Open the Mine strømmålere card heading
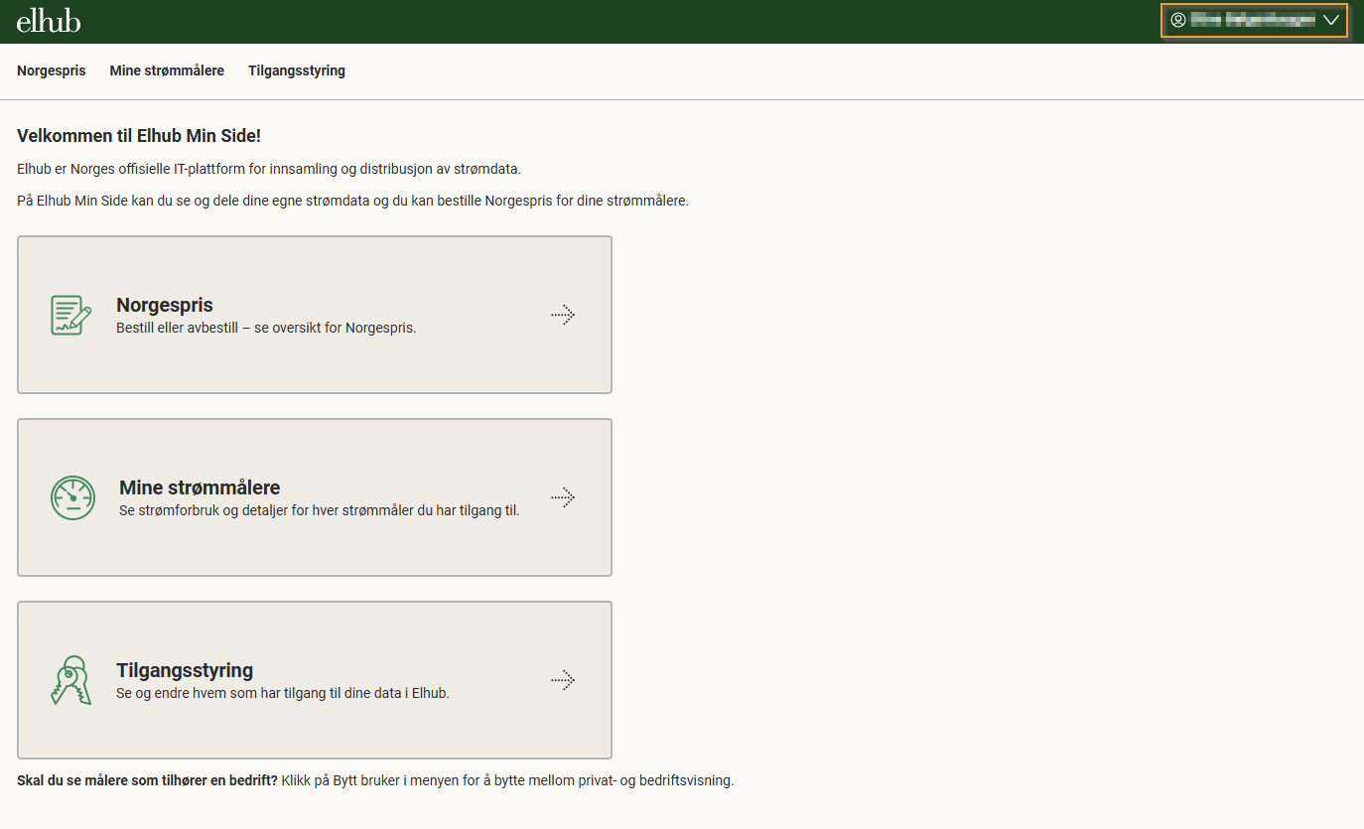Screen dimensions: 1364x829 pos(200,487)
